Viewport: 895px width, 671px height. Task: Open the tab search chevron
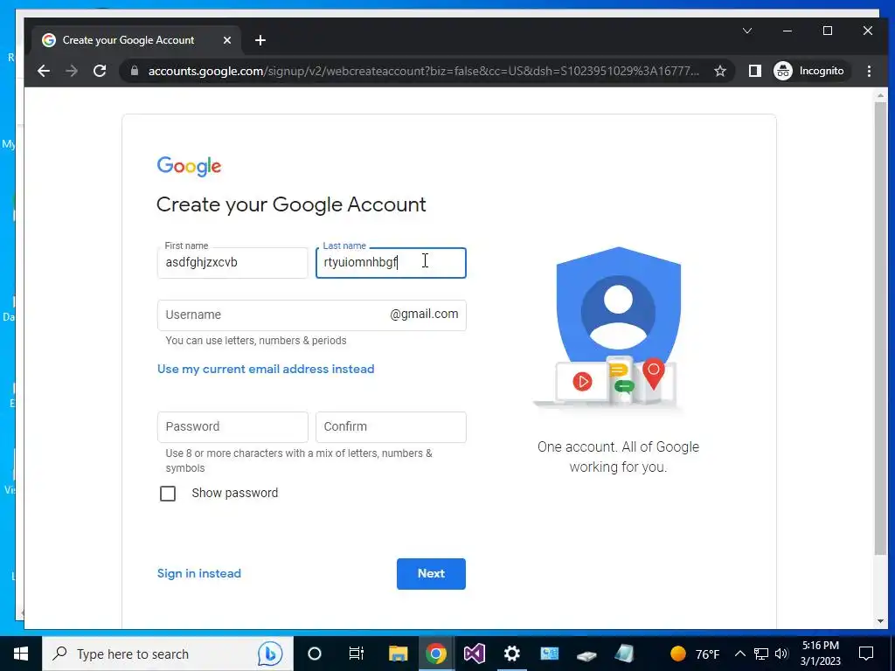point(746,31)
